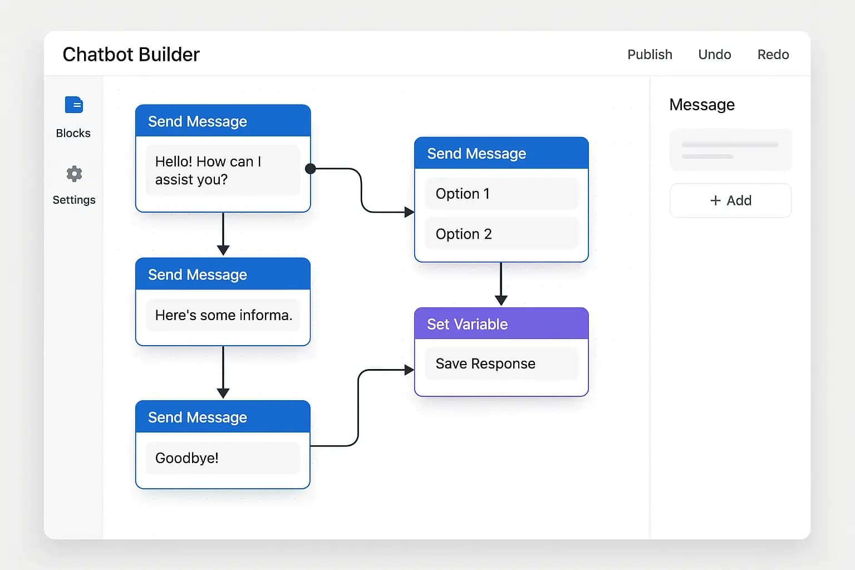The height and width of the screenshot is (570, 855).
Task: Select header of the options Send Message block
Action: (x=501, y=154)
